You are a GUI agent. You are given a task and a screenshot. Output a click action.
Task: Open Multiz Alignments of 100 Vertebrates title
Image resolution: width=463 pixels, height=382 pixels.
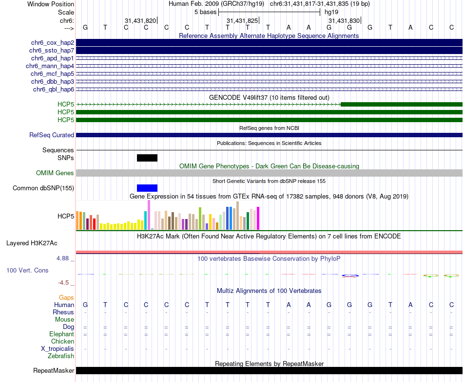pyautogui.click(x=269, y=291)
